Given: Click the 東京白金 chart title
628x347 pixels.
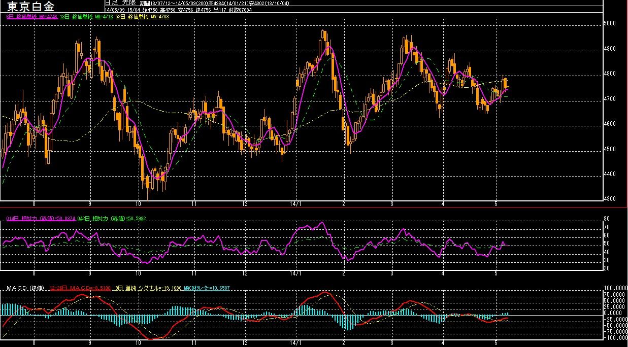Looking at the screenshot, I should pyautogui.click(x=31, y=6).
